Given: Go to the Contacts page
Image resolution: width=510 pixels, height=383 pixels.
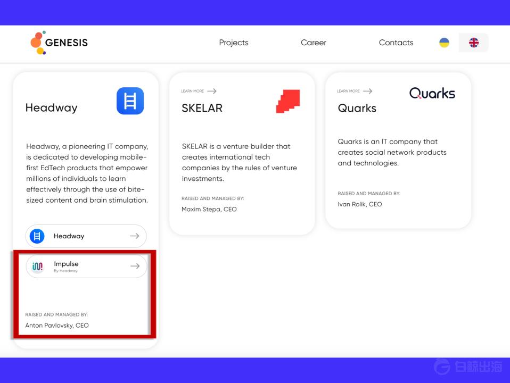Looking at the screenshot, I should click(396, 43).
